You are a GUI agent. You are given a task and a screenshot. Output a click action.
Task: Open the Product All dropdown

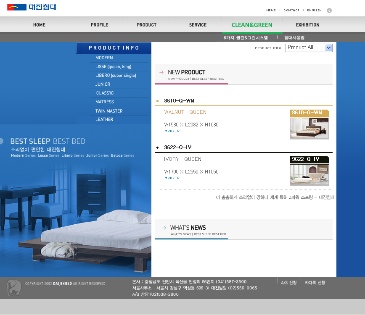[x=309, y=47]
